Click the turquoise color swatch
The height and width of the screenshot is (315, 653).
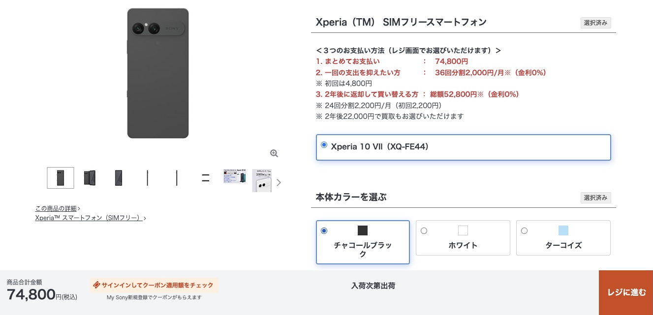pos(563,230)
